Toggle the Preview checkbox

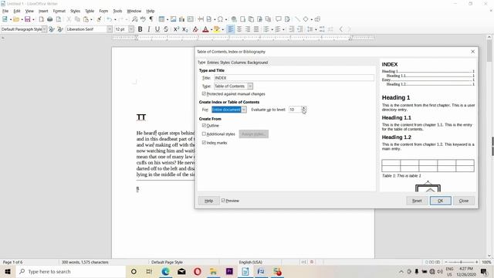pos(223,201)
